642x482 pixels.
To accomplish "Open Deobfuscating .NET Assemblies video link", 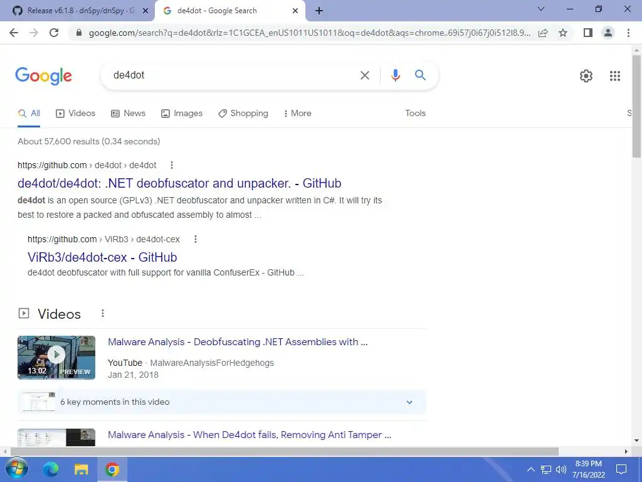I will pos(238,342).
